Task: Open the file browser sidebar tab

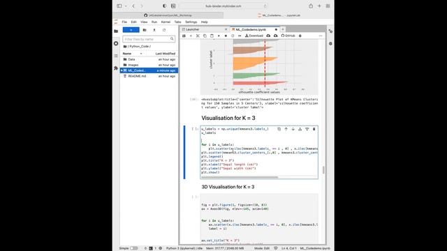Action: click(x=116, y=31)
